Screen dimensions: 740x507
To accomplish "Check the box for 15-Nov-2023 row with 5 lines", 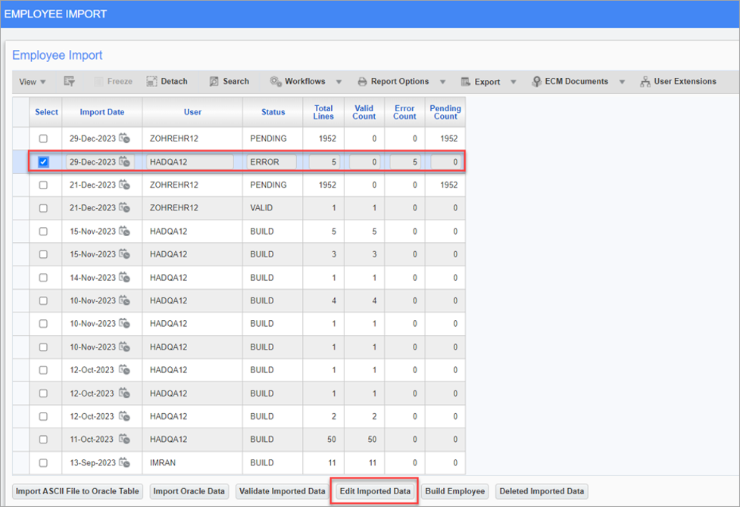I will coord(43,231).
